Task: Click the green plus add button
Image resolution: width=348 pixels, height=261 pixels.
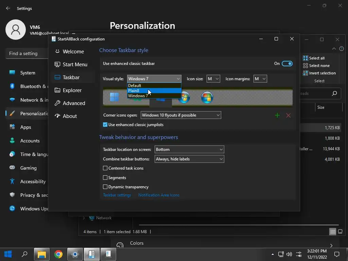Action: click(x=277, y=116)
